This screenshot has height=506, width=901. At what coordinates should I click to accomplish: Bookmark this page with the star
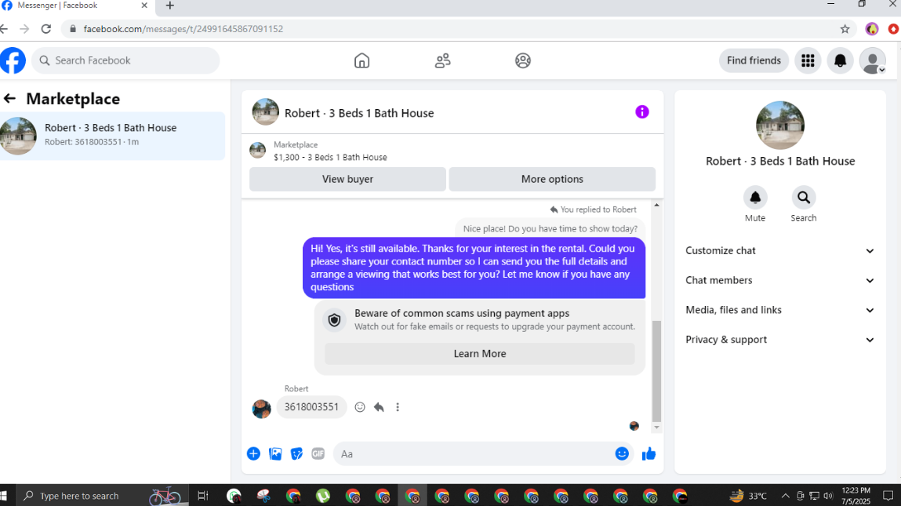(845, 29)
